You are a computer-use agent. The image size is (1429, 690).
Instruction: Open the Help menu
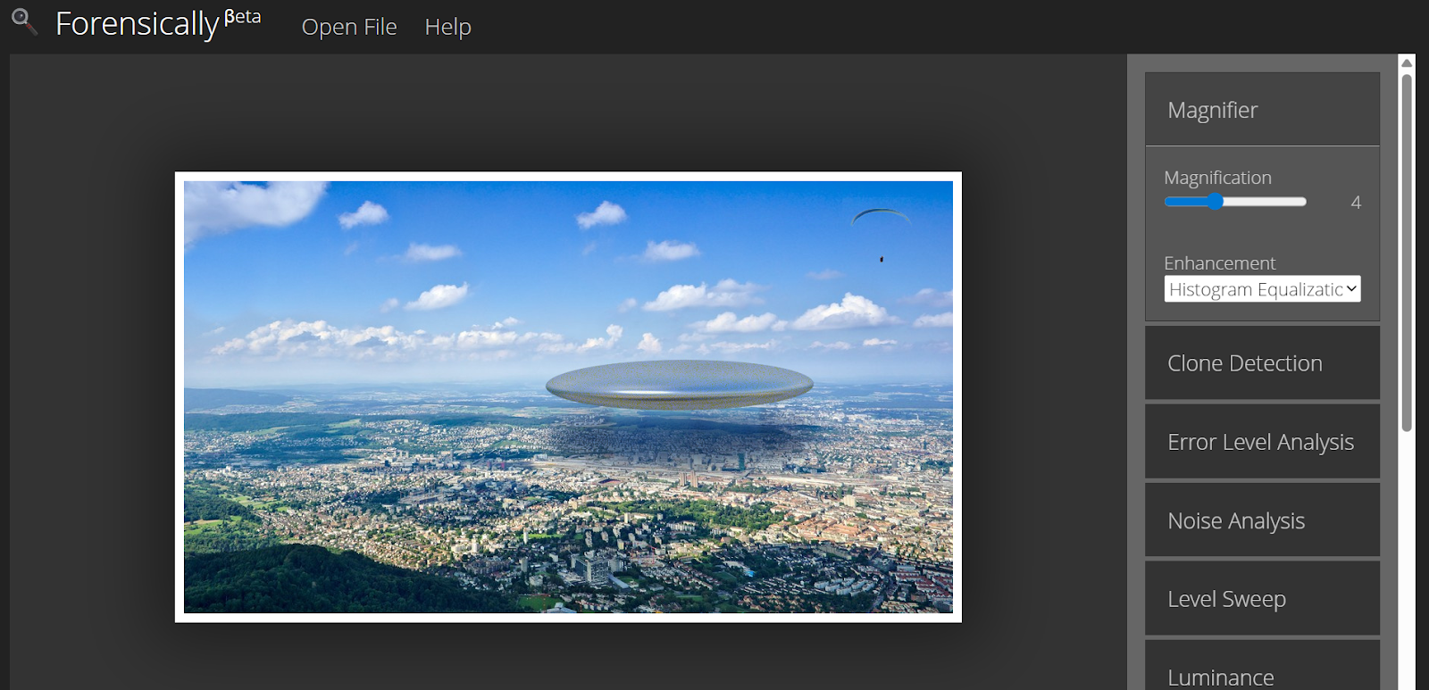[447, 27]
